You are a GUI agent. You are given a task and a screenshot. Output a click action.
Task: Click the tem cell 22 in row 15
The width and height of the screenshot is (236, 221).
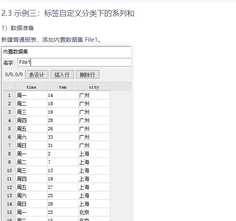click(63, 212)
